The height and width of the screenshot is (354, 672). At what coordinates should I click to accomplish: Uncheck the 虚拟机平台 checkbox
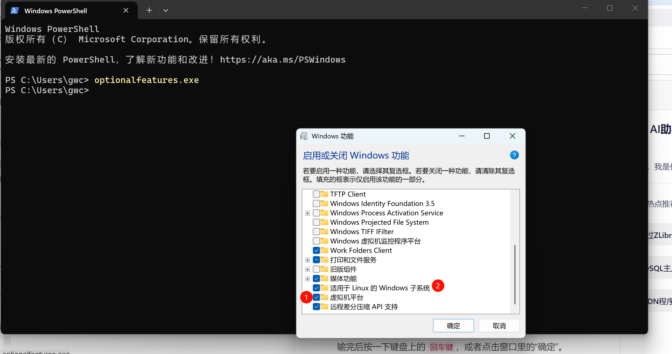(316, 297)
